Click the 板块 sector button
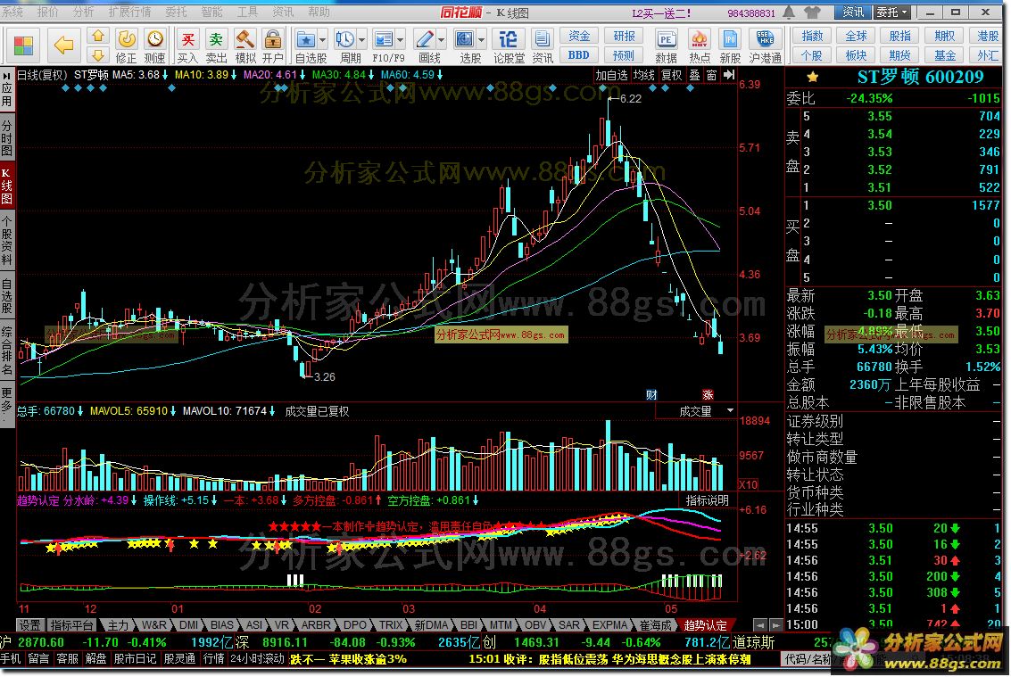 tap(856, 55)
